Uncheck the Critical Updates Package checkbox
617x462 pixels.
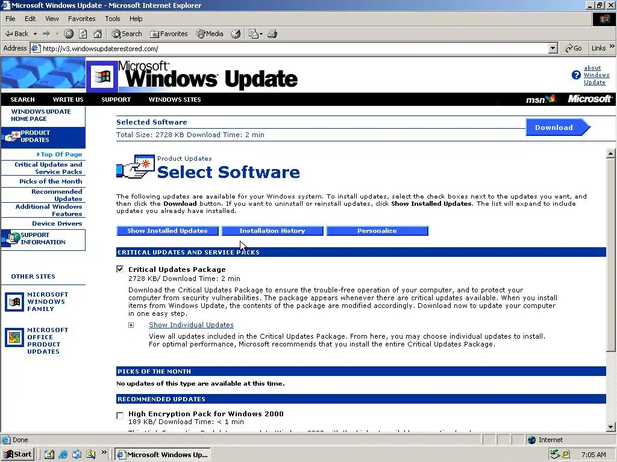[x=120, y=269]
